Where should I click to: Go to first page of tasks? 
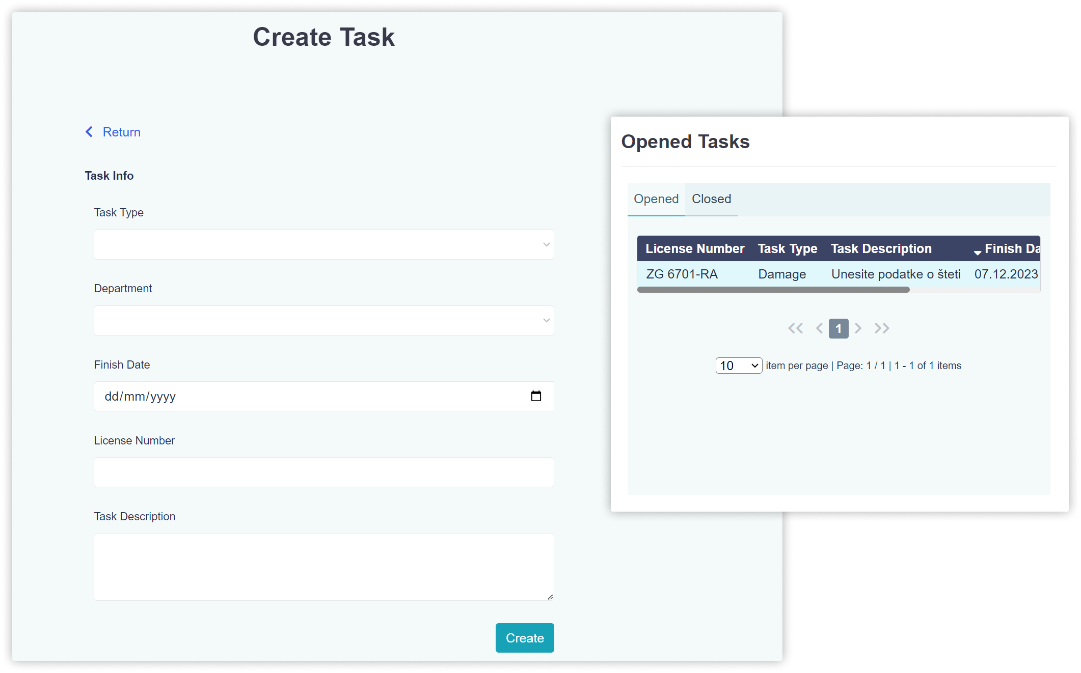click(x=795, y=328)
